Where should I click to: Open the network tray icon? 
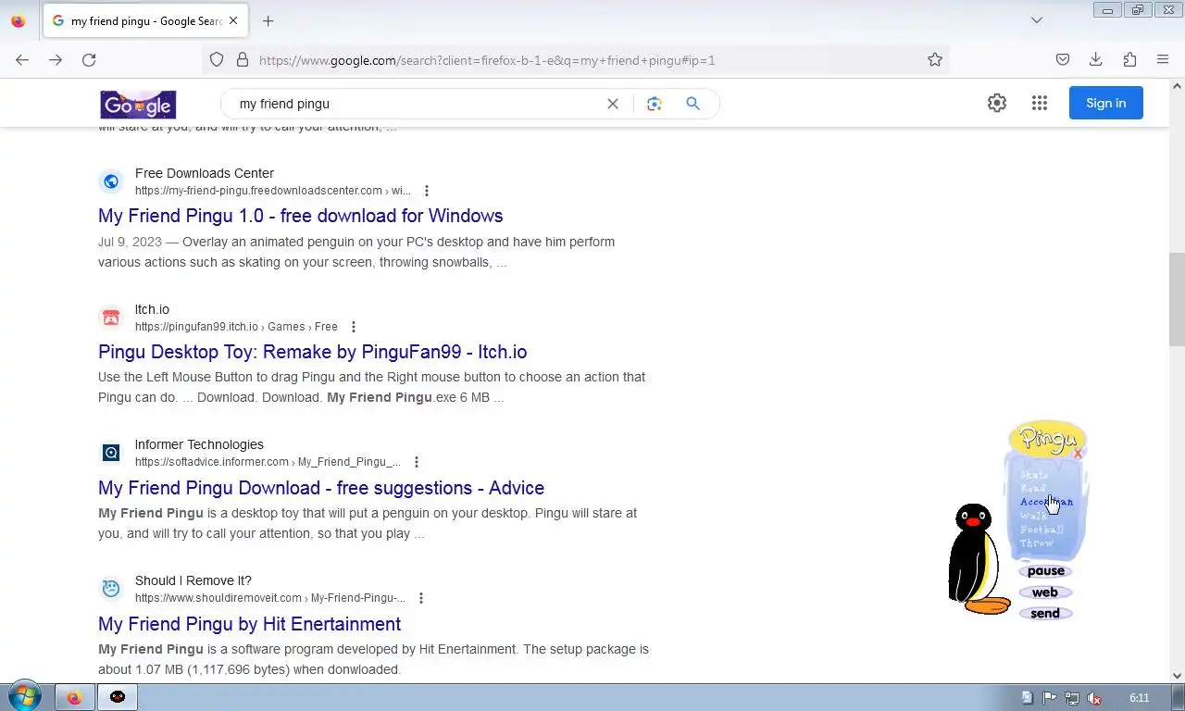tap(1072, 698)
